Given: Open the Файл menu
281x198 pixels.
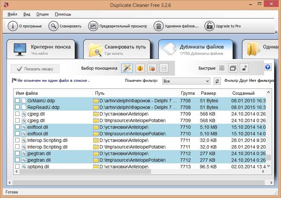Looking at the screenshot, I should 12,14.
